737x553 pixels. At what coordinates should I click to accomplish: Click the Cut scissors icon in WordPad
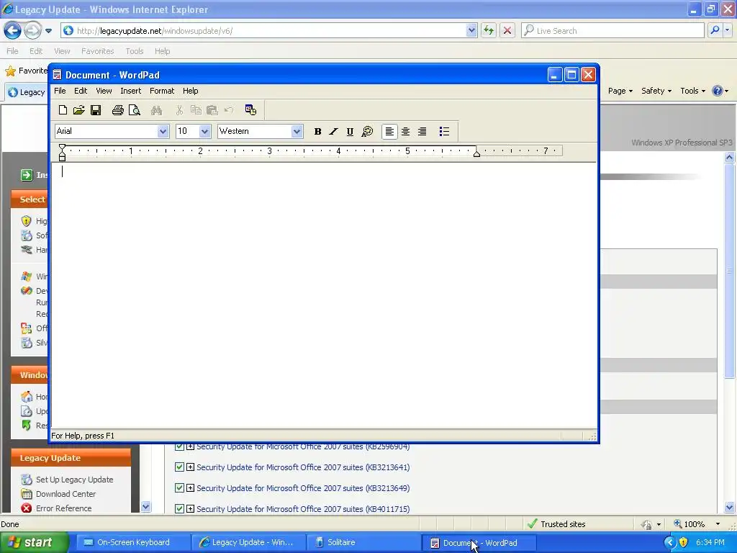pos(179,110)
